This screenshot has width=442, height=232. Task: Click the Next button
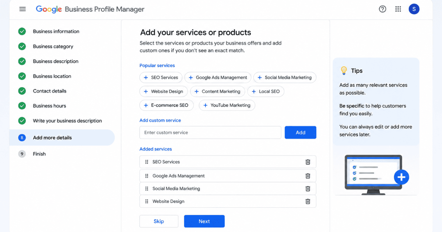click(x=204, y=221)
